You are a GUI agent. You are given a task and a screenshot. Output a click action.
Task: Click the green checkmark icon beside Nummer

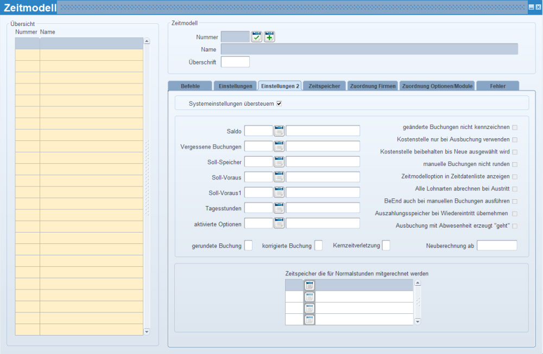click(256, 37)
